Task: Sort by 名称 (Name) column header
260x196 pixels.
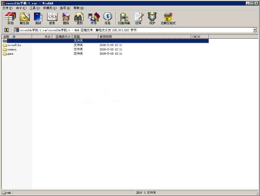Action: 17,37
